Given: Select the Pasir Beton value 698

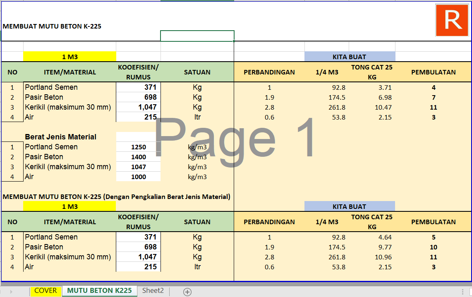Looking at the screenshot, I should click(138, 97).
